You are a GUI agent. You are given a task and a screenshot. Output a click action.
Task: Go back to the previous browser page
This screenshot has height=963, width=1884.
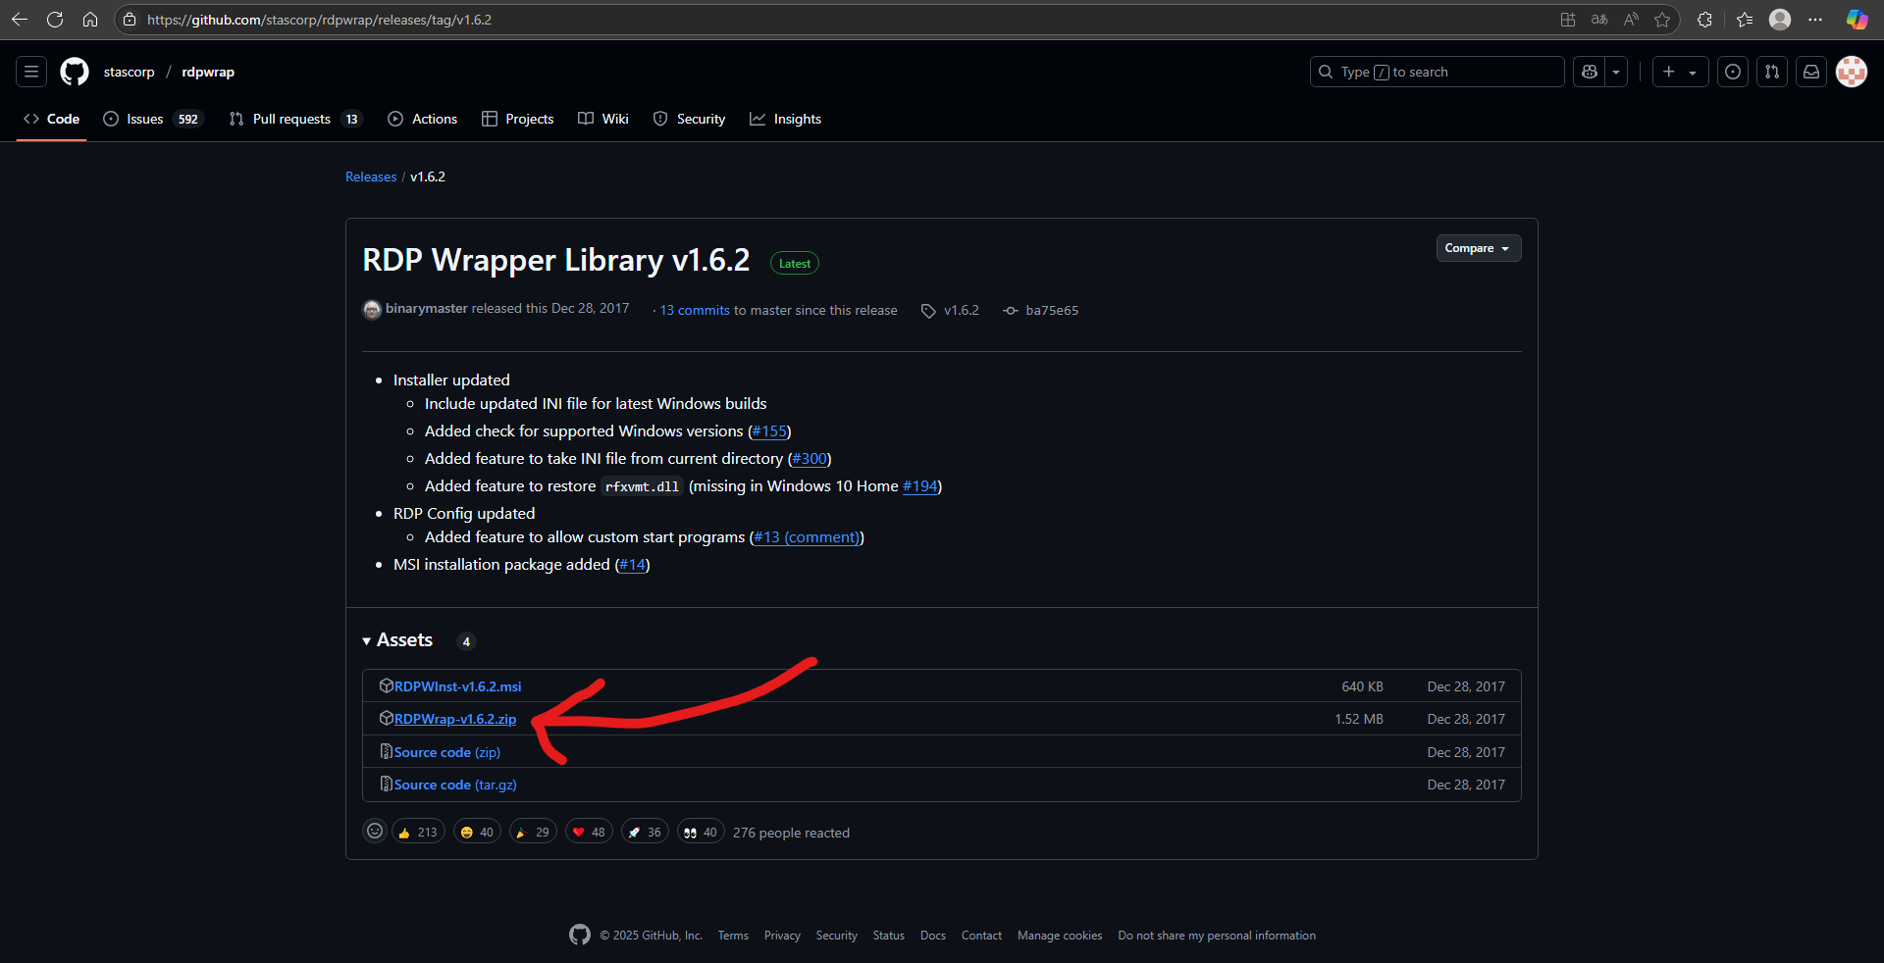pyautogui.click(x=20, y=20)
